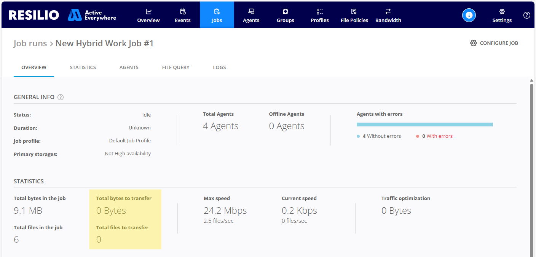Go to the Events page

(183, 15)
